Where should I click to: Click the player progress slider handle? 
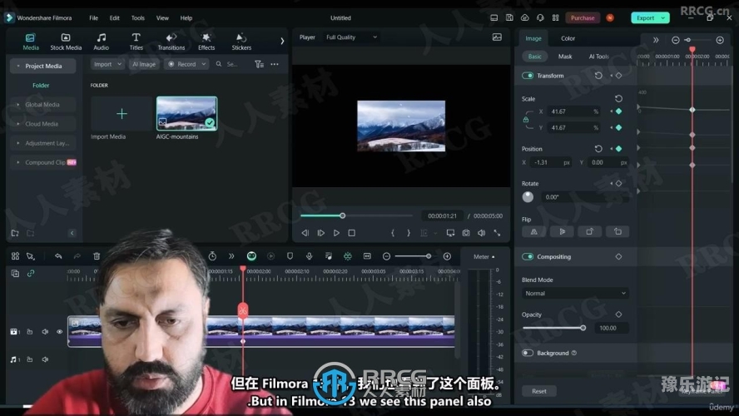(343, 215)
